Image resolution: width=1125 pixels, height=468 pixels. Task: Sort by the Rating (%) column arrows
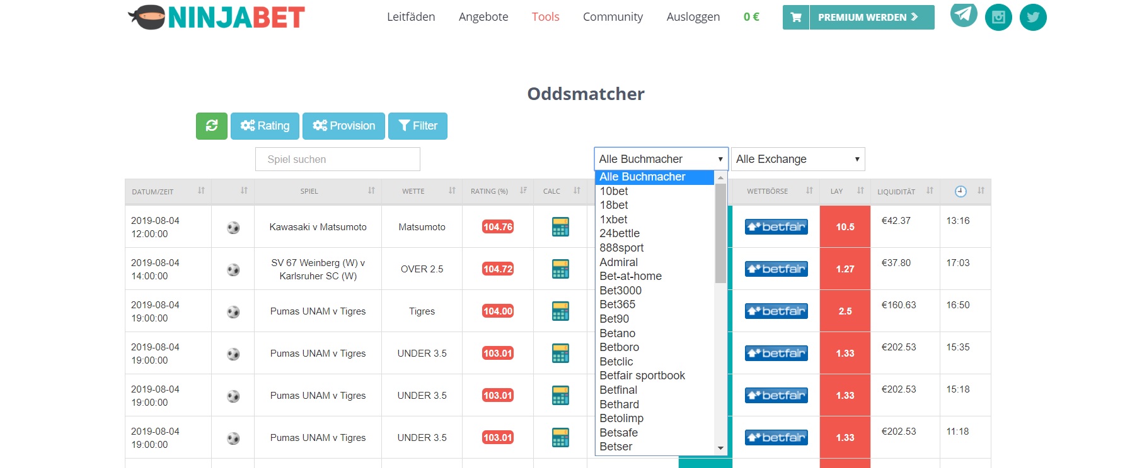point(523,191)
